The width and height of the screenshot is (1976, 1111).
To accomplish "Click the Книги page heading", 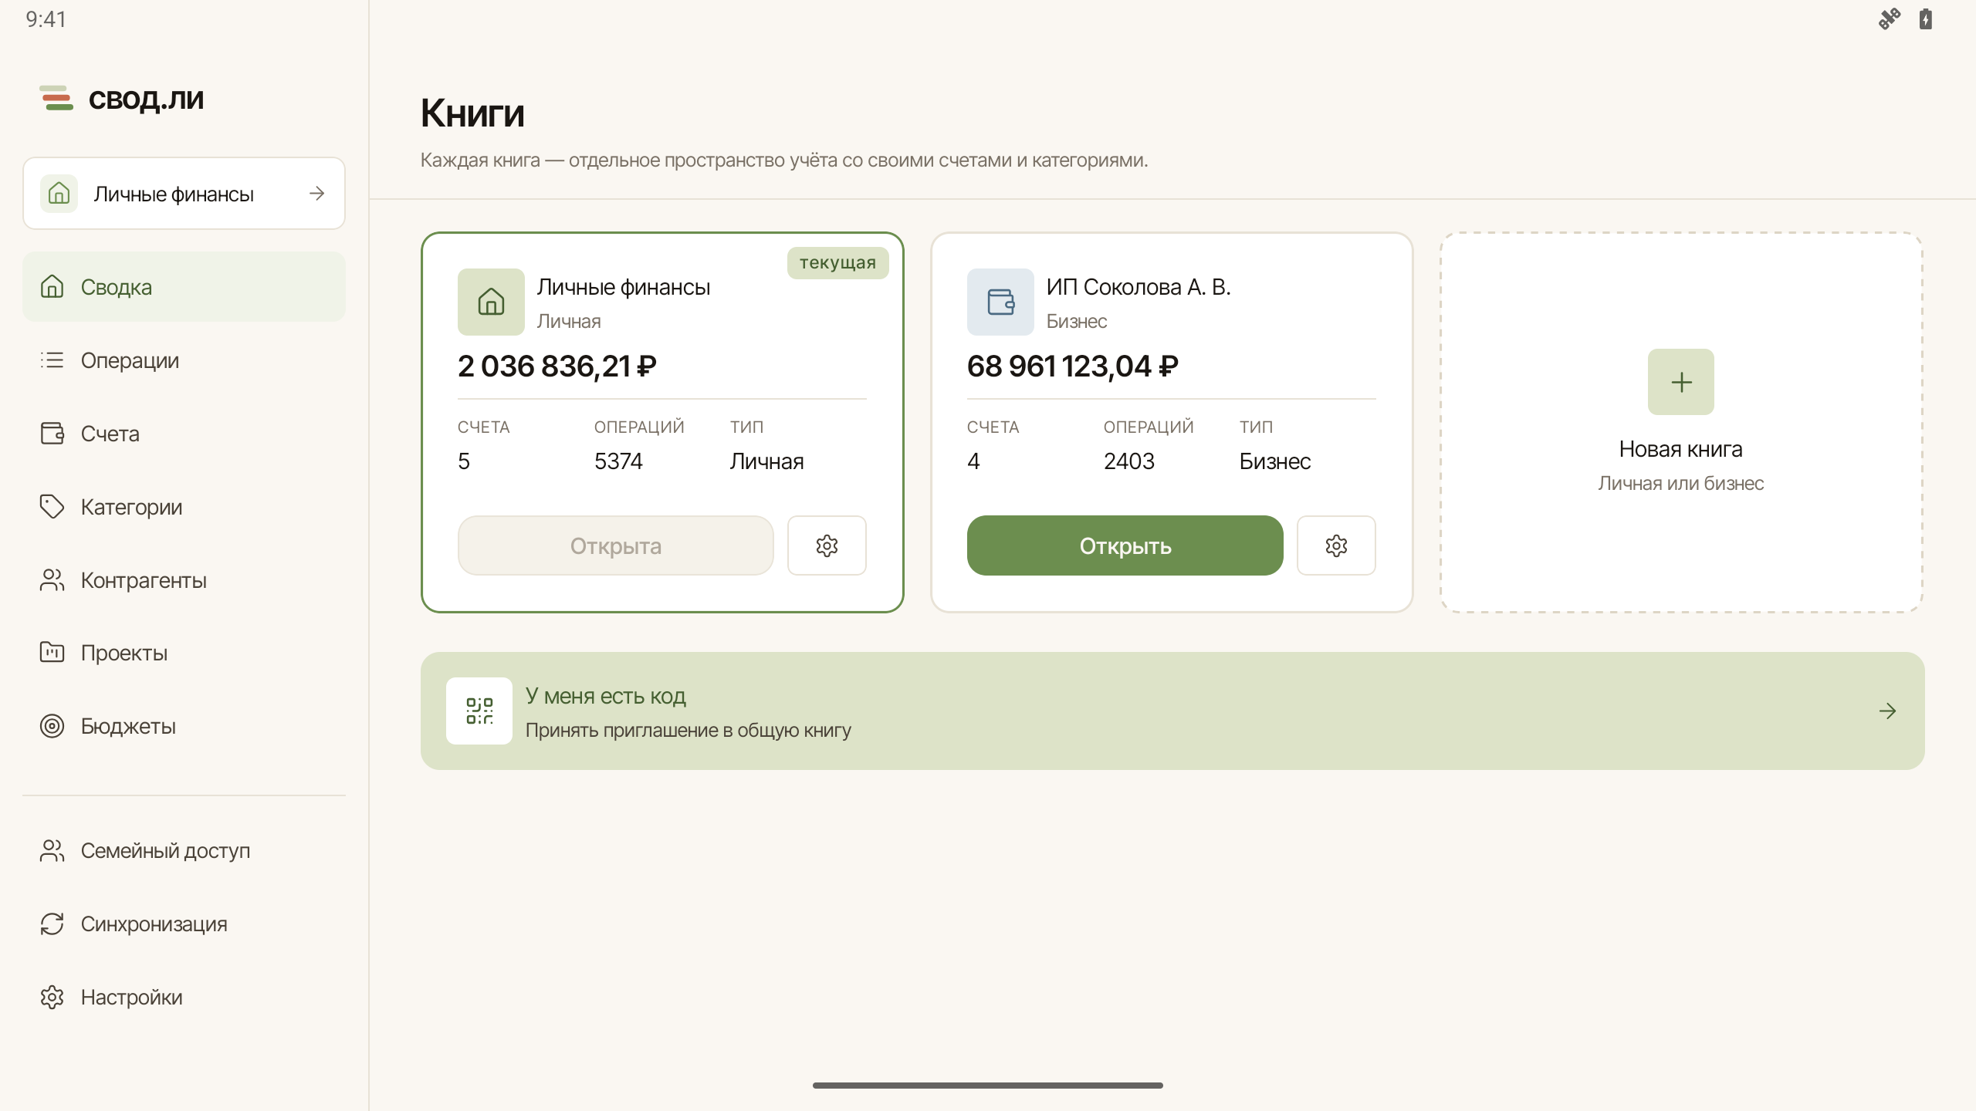I will click(472, 113).
